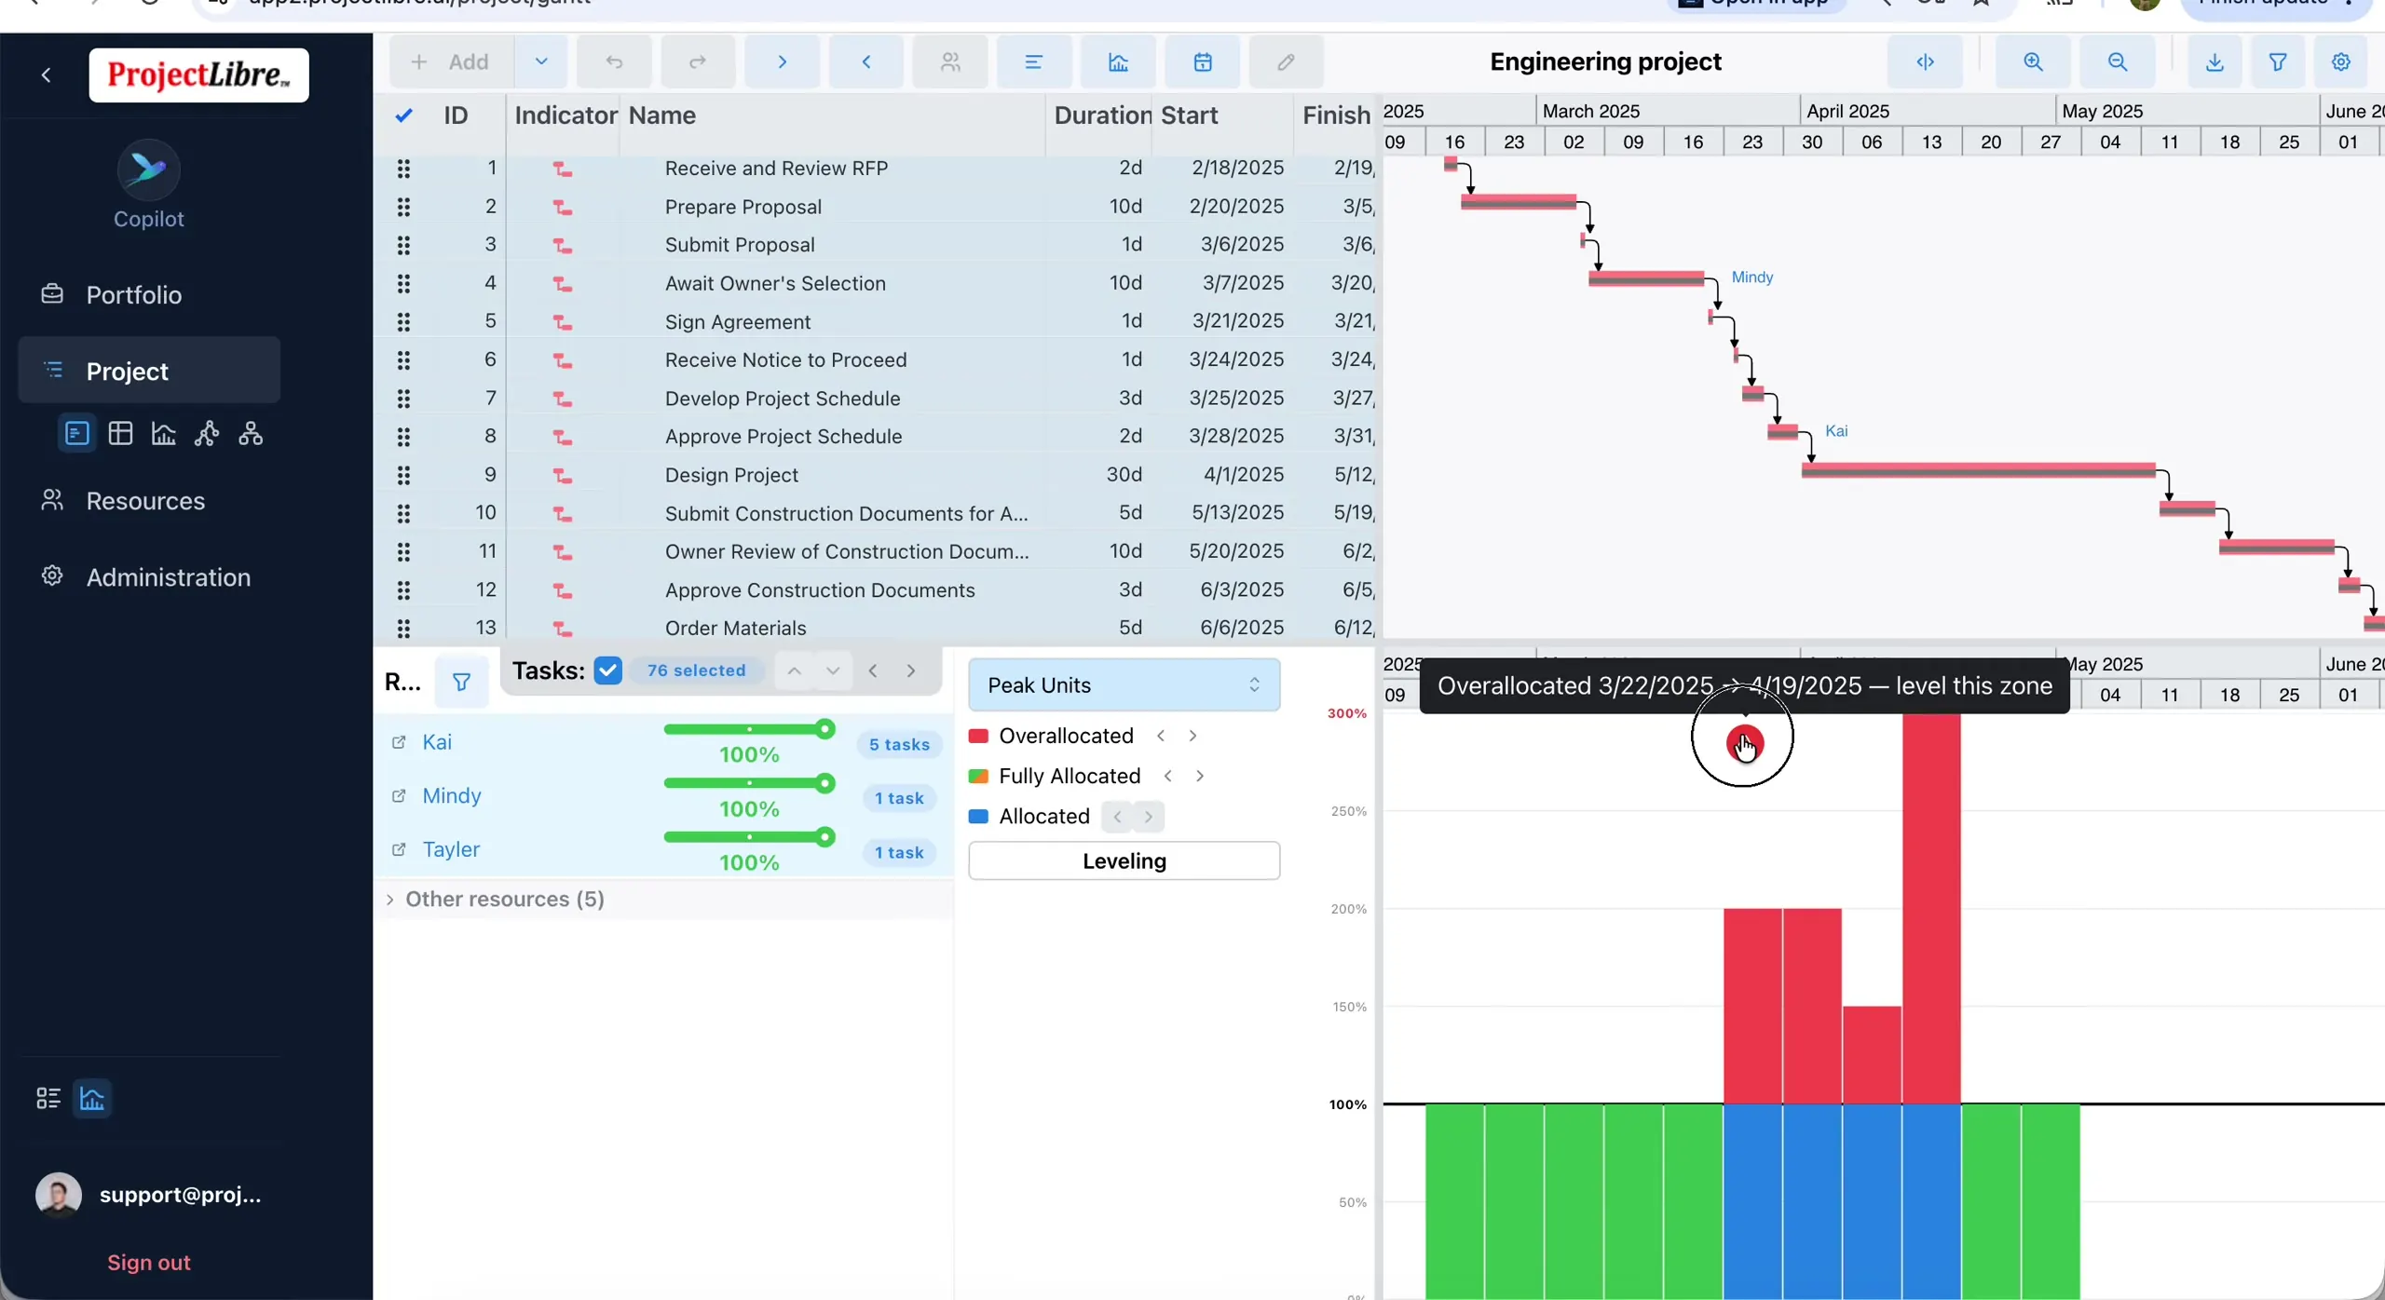2385x1300 pixels.
Task: Adjust Kai's 100% allocation slider
Action: click(x=748, y=729)
